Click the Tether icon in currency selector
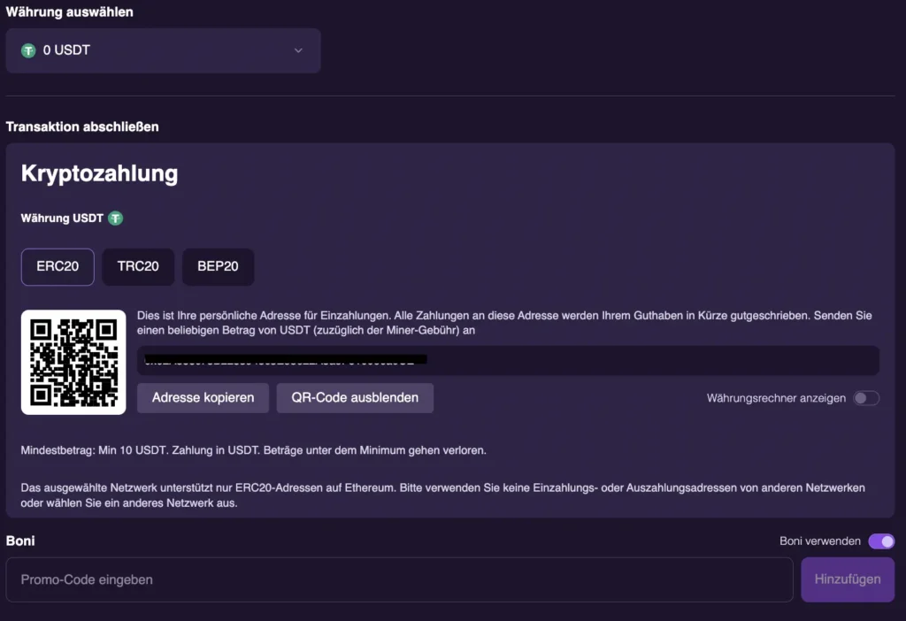The width and height of the screenshot is (906, 621). pos(28,50)
